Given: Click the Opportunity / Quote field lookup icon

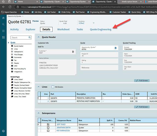Looking at the screenshot, I should click(x=115, y=48).
